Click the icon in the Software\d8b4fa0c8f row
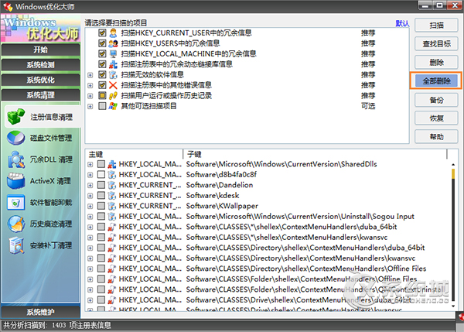 point(111,175)
